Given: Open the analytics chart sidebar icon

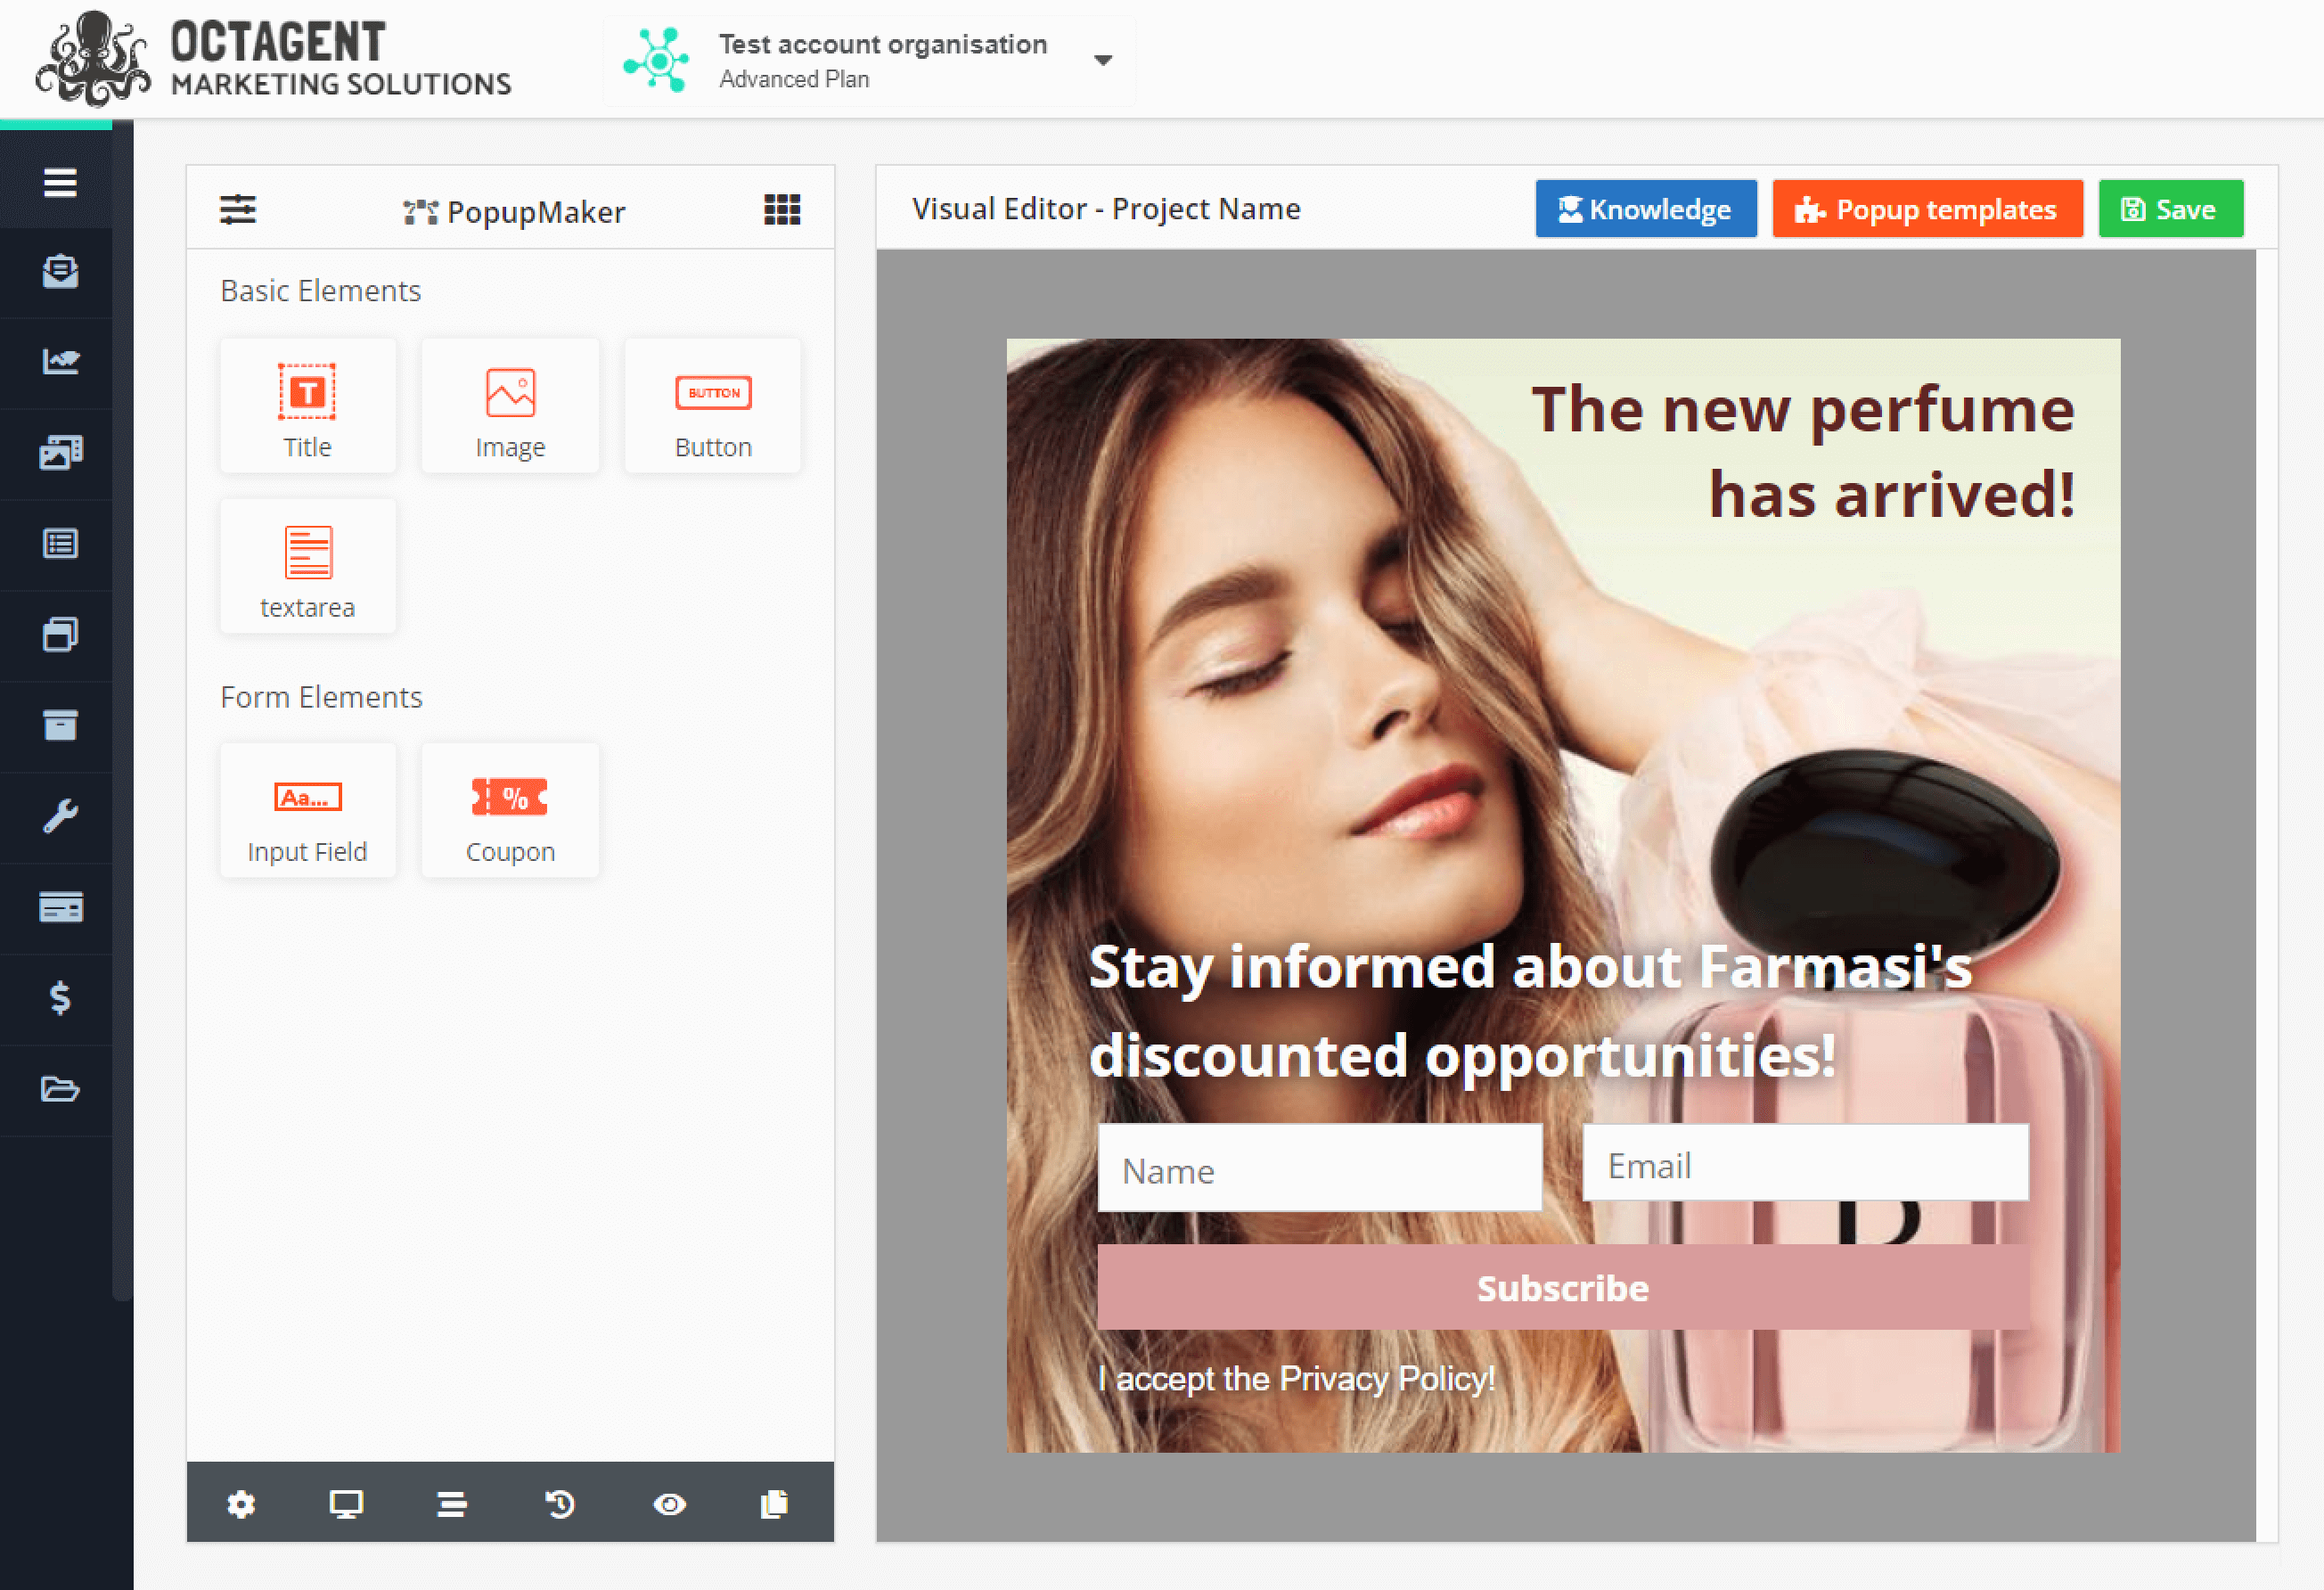Looking at the screenshot, I should pyautogui.click(x=60, y=361).
